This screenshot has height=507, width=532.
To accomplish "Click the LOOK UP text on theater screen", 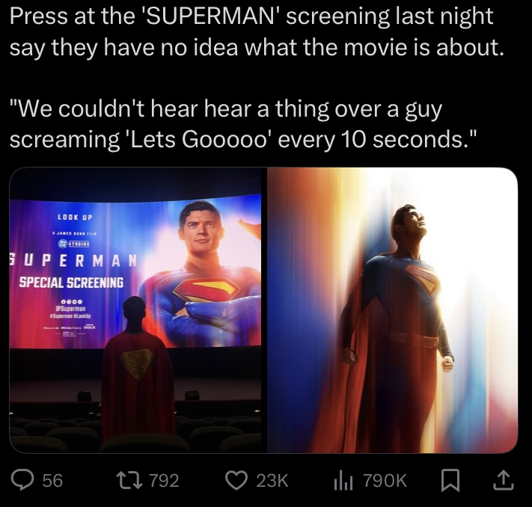I will (75, 217).
